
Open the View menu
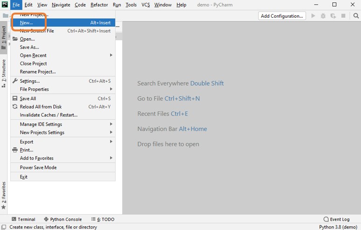[x=42, y=5]
